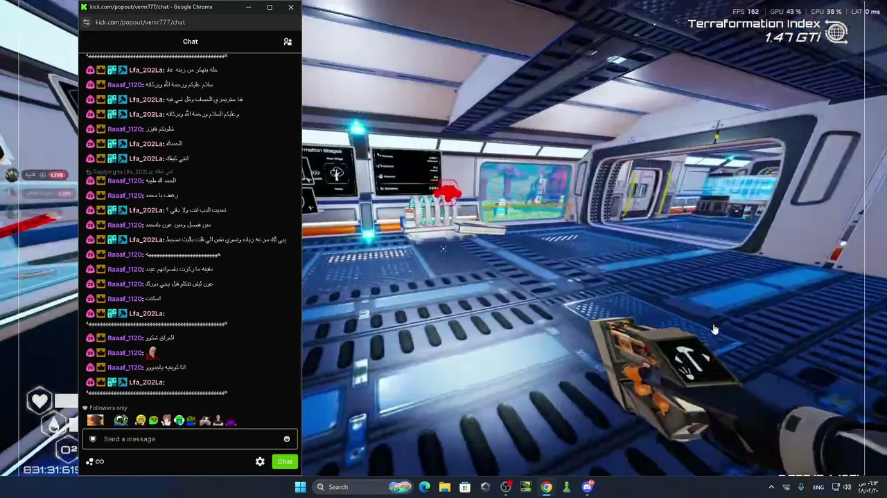The height and width of the screenshot is (498, 887).
Task: Insert the man in black shirt emote
Action: point(218,421)
